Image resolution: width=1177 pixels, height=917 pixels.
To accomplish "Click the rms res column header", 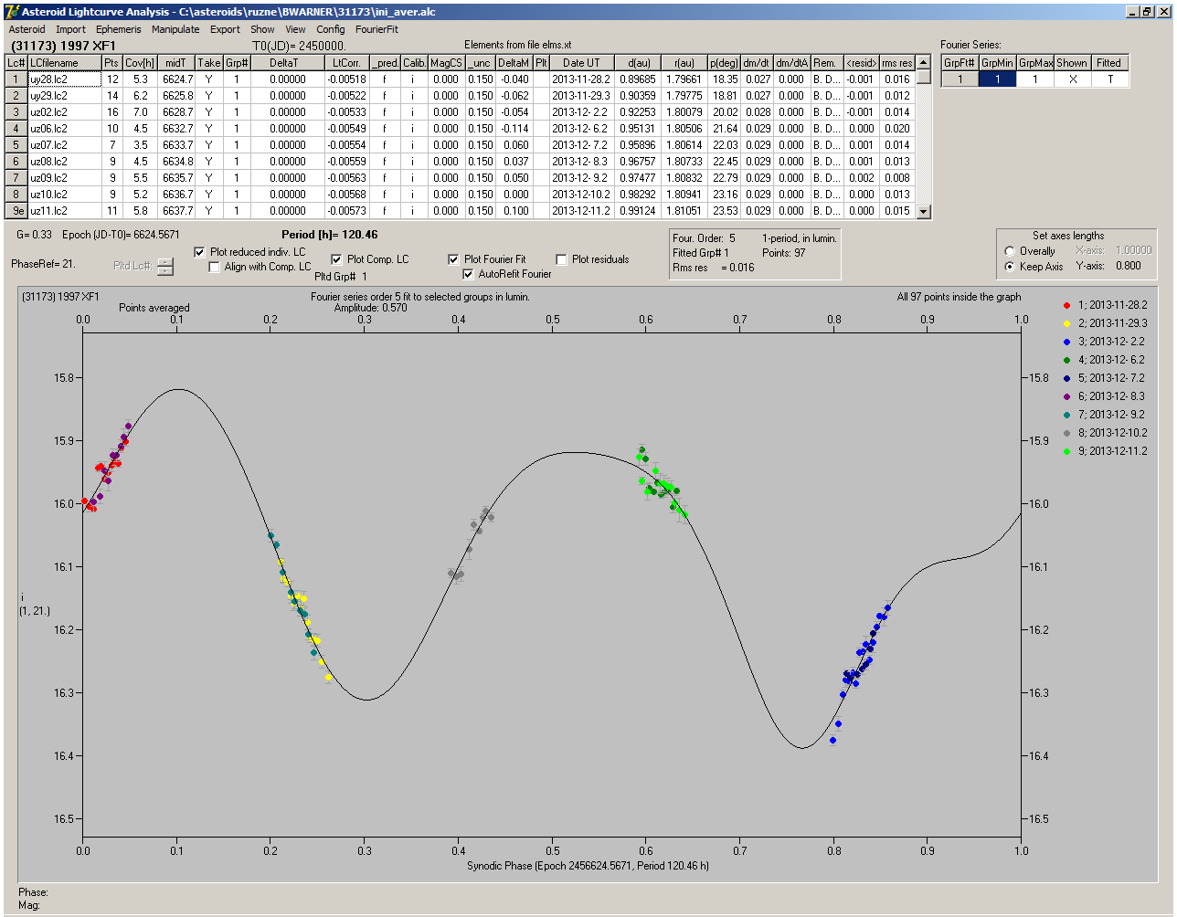I will click(x=896, y=63).
